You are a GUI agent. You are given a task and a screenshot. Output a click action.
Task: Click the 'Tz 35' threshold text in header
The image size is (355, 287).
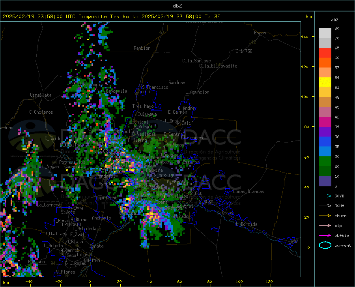[212, 17]
